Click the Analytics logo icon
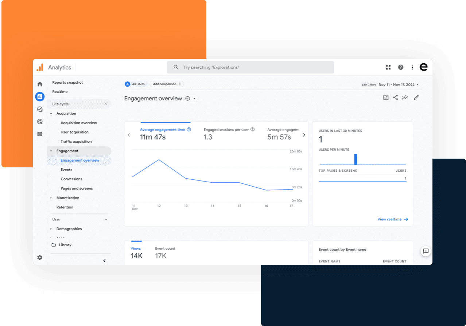The height and width of the screenshot is (326, 466). 40,67
